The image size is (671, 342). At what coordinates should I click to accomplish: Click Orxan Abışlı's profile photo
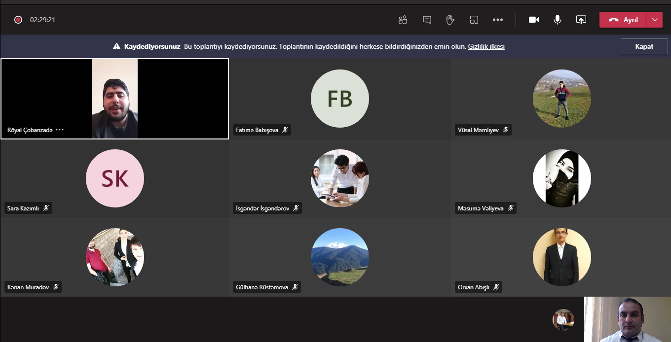point(562,257)
